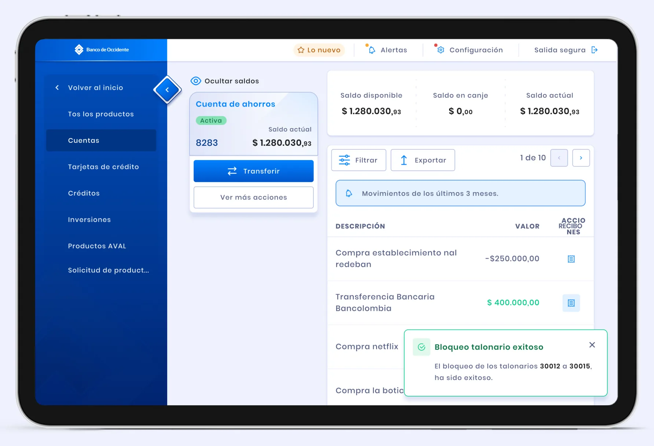Click the Configuración gear icon
Viewport: 654px width, 446px height.
(x=441, y=50)
